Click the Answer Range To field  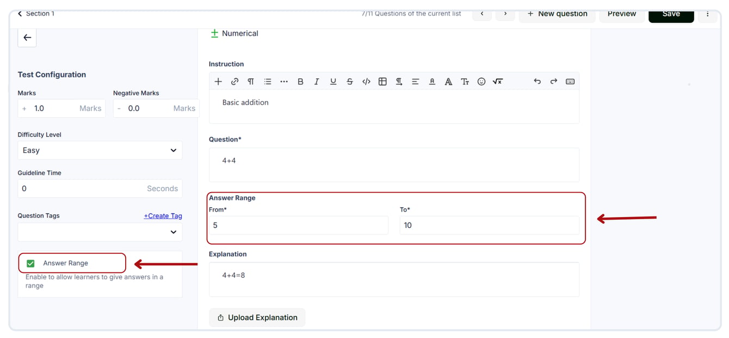pos(490,225)
